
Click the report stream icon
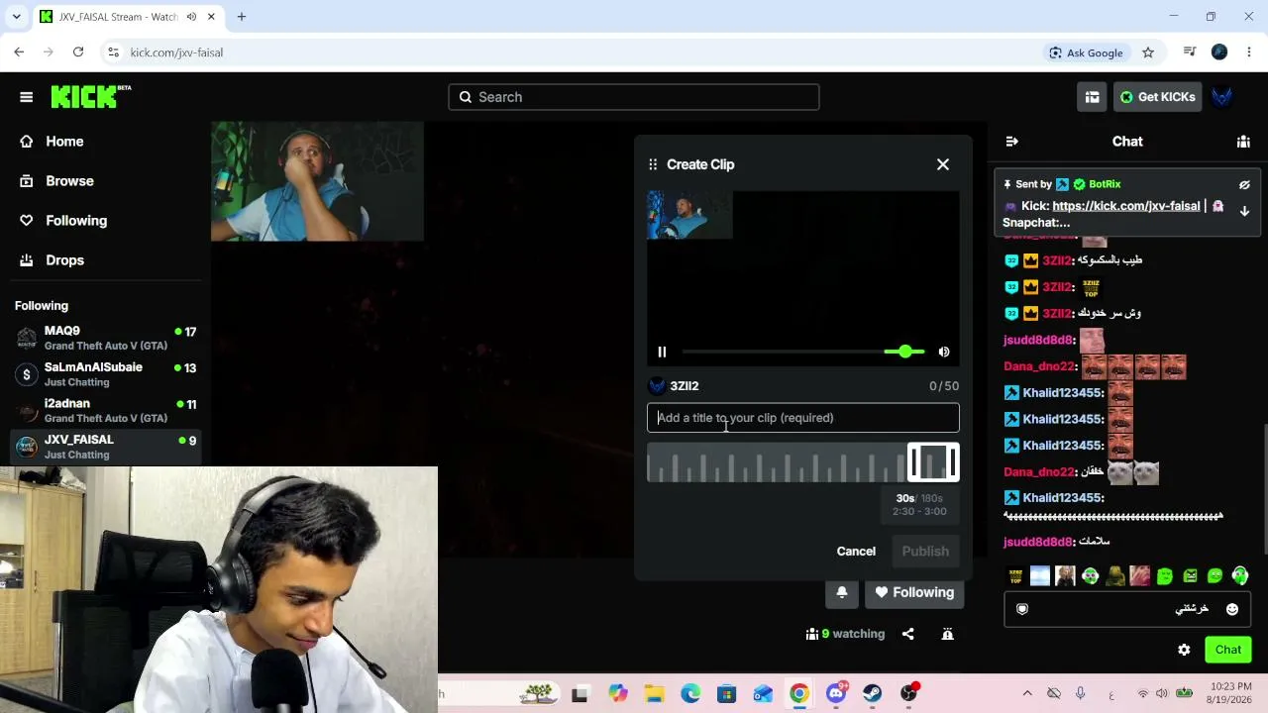tap(948, 634)
